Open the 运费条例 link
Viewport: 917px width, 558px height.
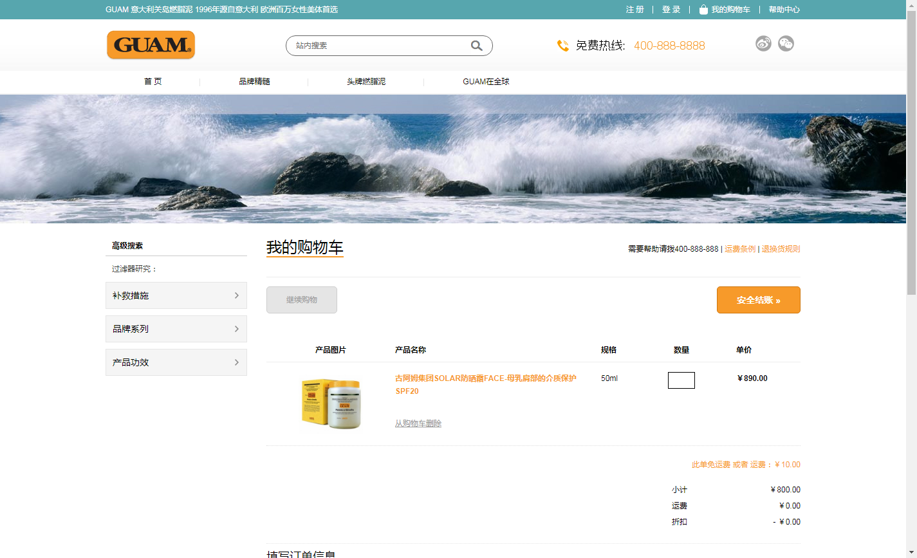click(740, 249)
